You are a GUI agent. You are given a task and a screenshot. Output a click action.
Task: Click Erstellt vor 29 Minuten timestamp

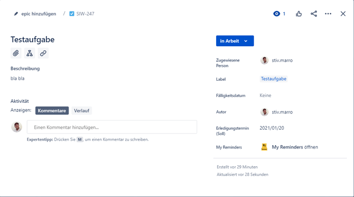coord(237,167)
